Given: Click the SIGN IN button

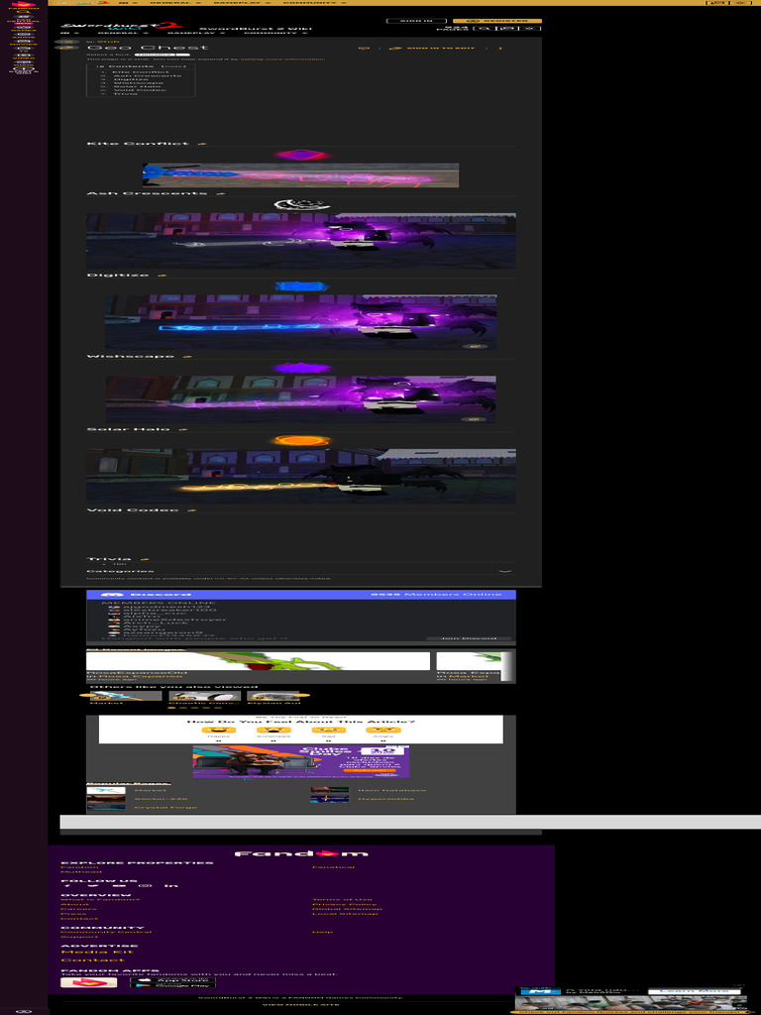Looking at the screenshot, I should click(x=416, y=21).
